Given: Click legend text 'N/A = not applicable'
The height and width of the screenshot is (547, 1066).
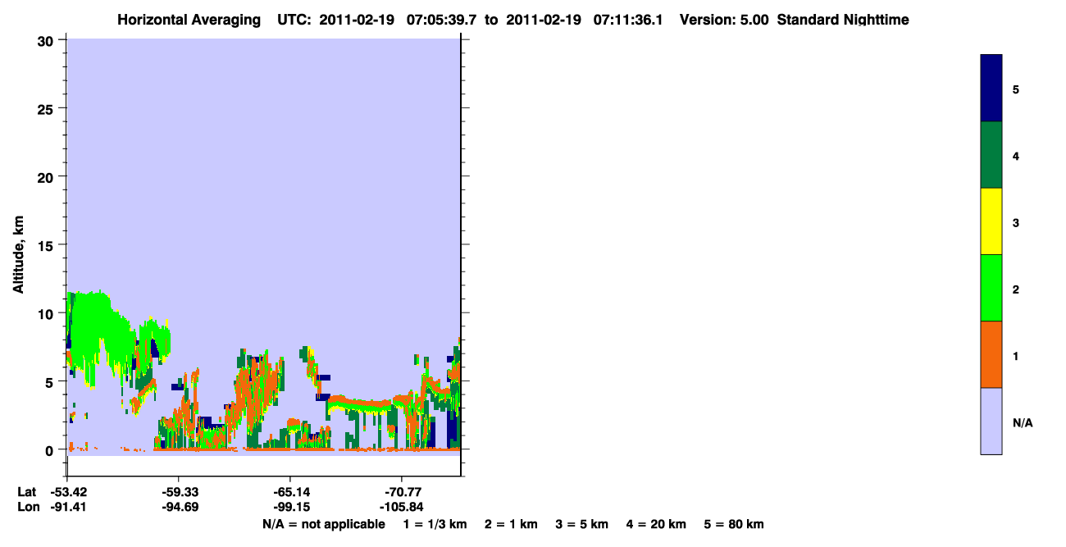Looking at the screenshot, I should click(324, 524).
